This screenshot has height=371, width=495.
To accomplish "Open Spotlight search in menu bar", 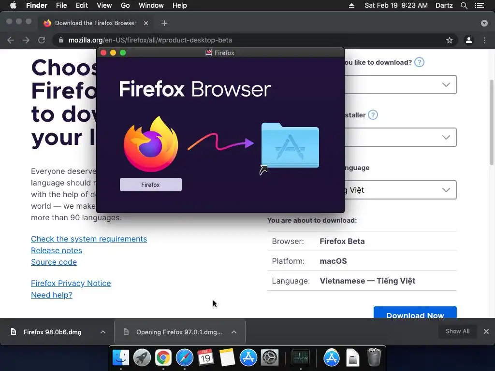I will point(464,5).
